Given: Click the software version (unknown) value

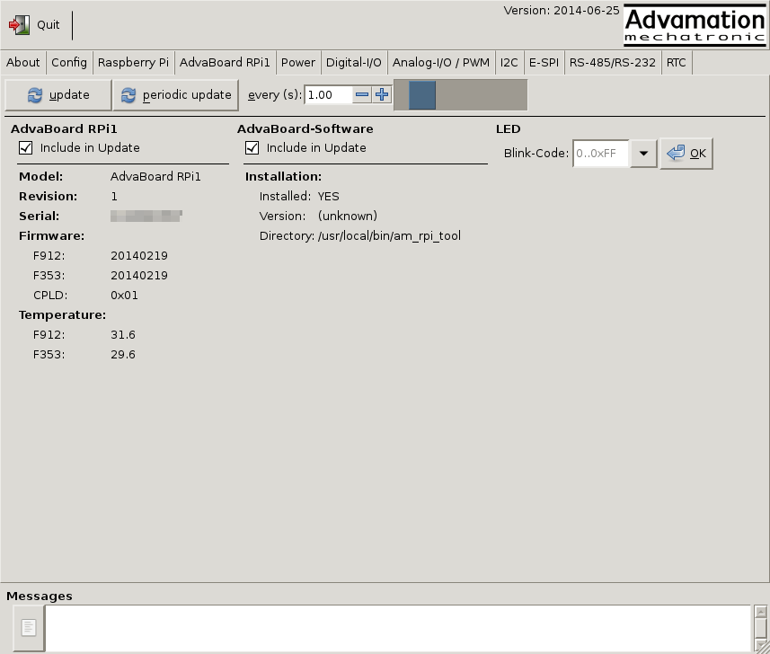Looking at the screenshot, I should coord(348,216).
